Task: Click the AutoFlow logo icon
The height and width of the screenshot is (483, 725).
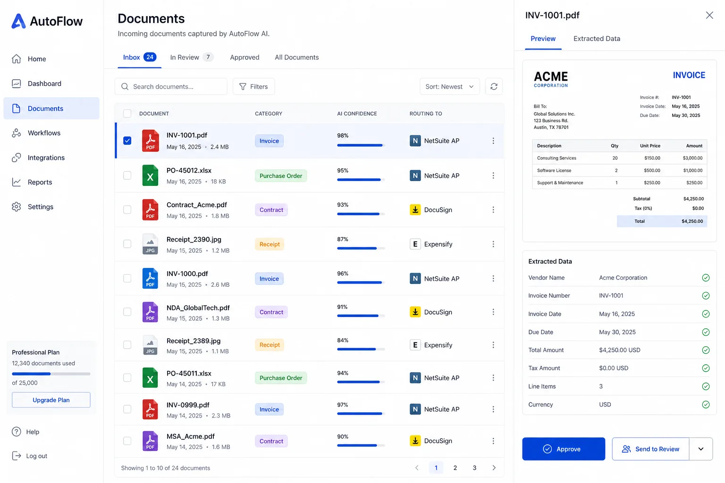Action: 18,21
